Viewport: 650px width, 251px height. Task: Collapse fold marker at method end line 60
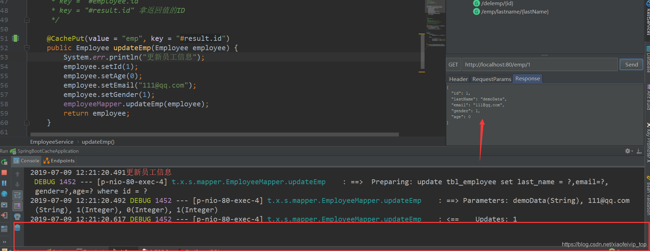(x=27, y=123)
